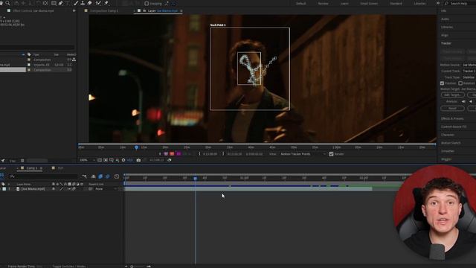
Task: Toggle motion blur enable in timeline
Action: (107, 176)
